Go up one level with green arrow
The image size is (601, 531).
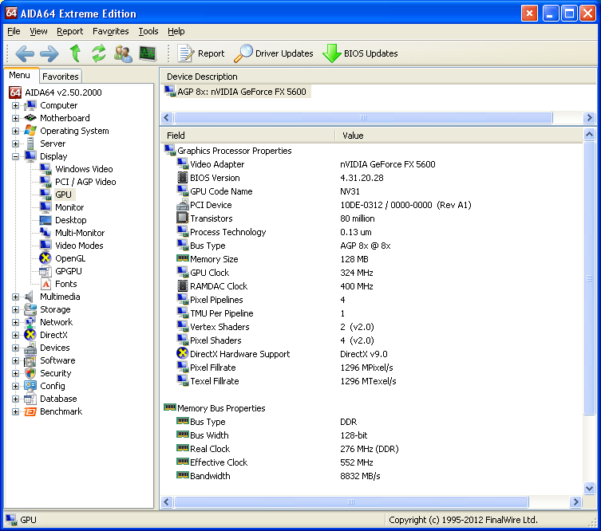pyautogui.click(x=75, y=53)
